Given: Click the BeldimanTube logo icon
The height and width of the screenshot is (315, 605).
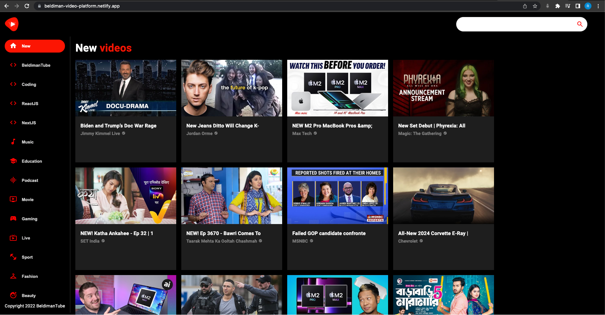Looking at the screenshot, I should [x=12, y=24].
